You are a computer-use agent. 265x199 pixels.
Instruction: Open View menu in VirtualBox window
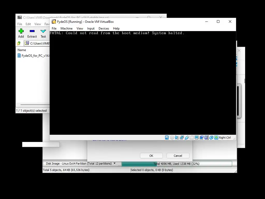point(80,29)
